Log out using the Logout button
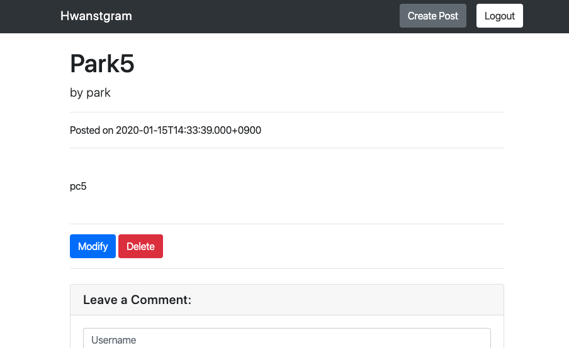The width and height of the screenshot is (569, 348). coord(500,16)
